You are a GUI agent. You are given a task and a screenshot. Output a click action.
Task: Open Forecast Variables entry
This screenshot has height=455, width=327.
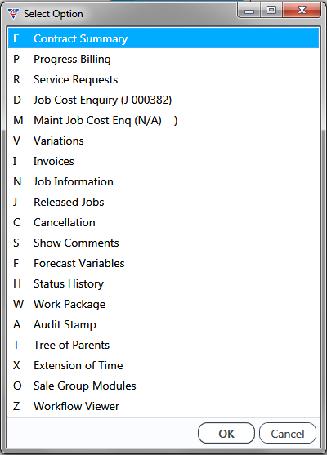click(x=163, y=263)
